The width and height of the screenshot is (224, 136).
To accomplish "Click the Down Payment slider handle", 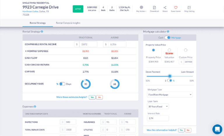I will pyautogui.click(x=170, y=76).
